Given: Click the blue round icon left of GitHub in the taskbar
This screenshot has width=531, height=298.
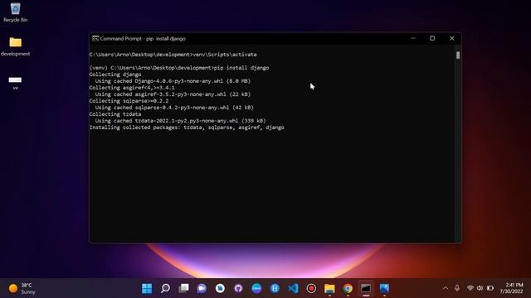Looking at the screenshot, I should point(220,288).
